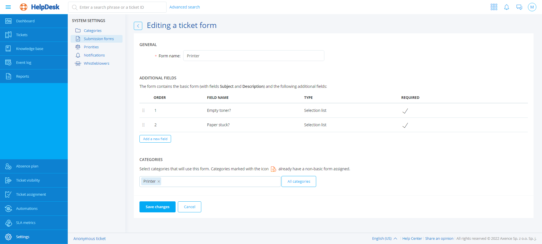Viewport: 542px width, 244px height.
Task: Open the hamburger menu icon
Action: pyautogui.click(x=8, y=7)
